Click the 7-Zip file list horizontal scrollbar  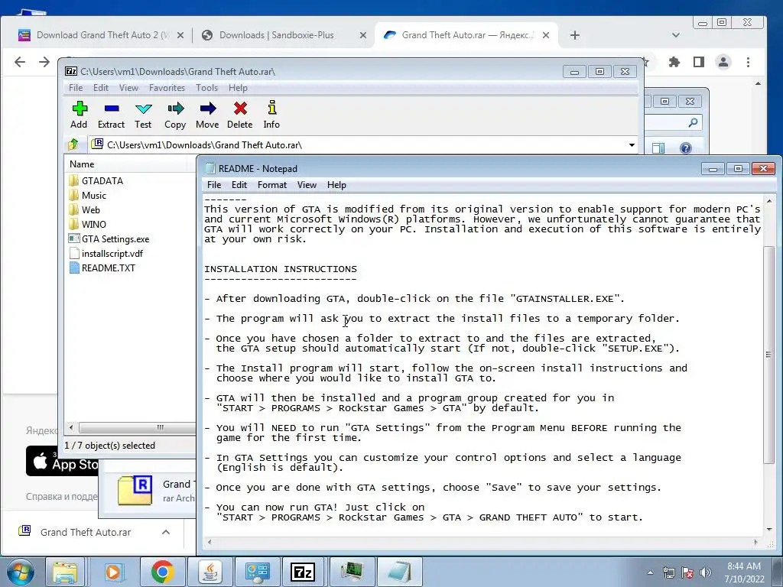(x=138, y=427)
